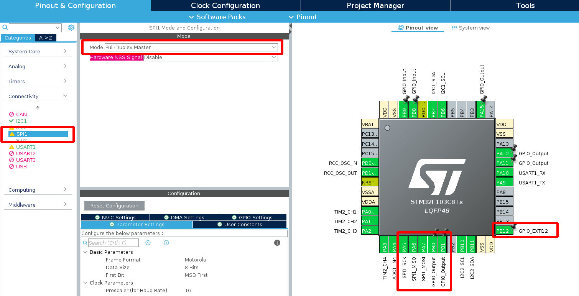Select CAN in Connectivity list
Viewport: 579px width, 296px height.
point(21,114)
